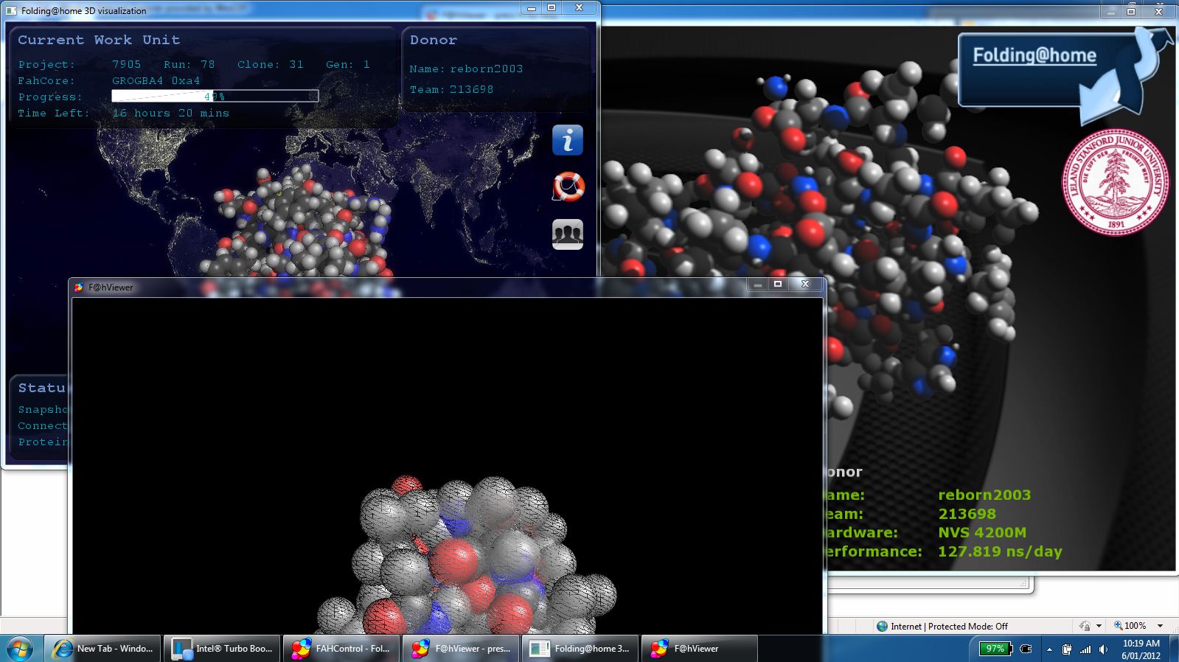Minimize the Folding@home 3D visualization window

click(x=531, y=8)
